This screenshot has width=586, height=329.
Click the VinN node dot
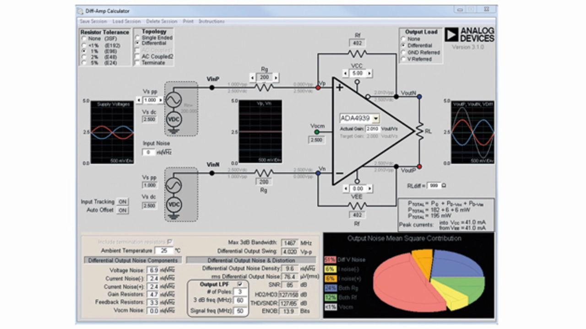click(x=212, y=173)
